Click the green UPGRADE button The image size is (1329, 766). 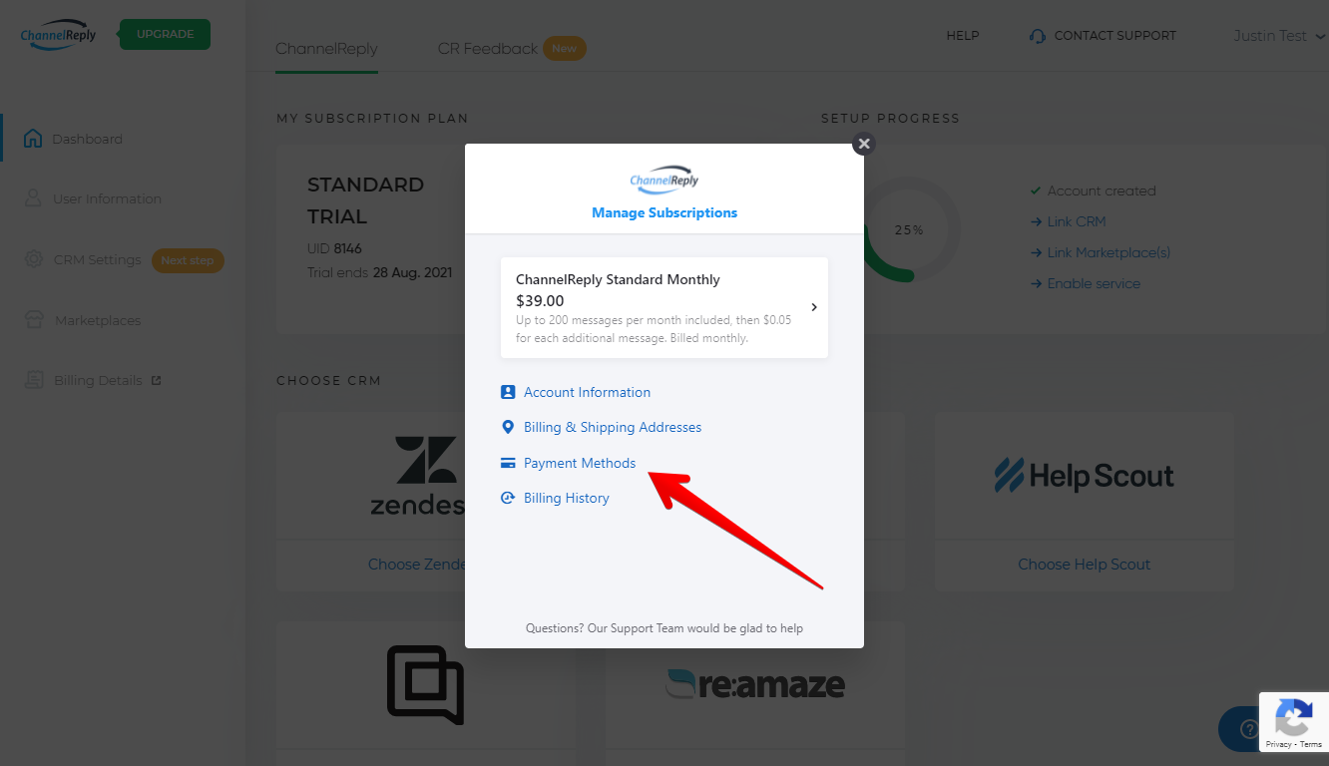(x=165, y=34)
